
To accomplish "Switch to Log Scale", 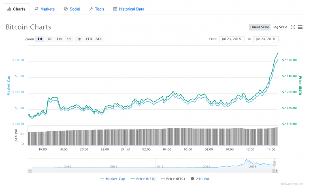I will pyautogui.click(x=280, y=27).
